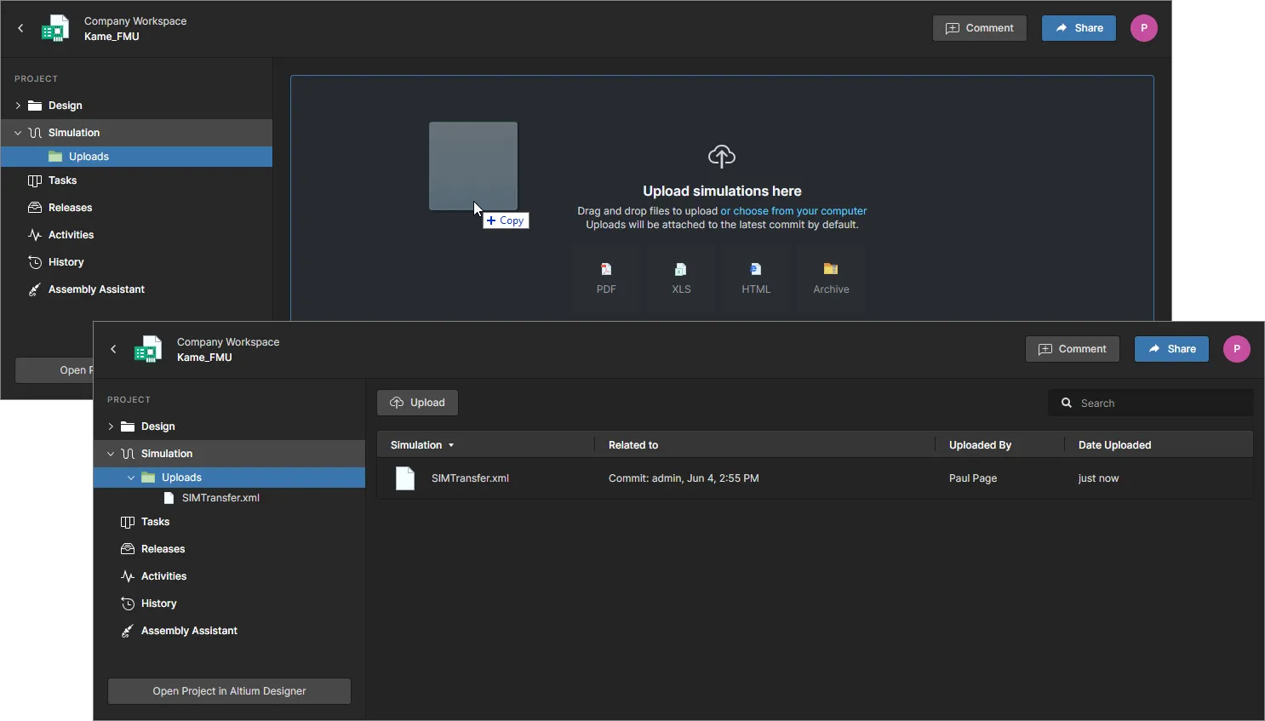Click the Share button in the back window
1265x721 pixels.
1079,28
